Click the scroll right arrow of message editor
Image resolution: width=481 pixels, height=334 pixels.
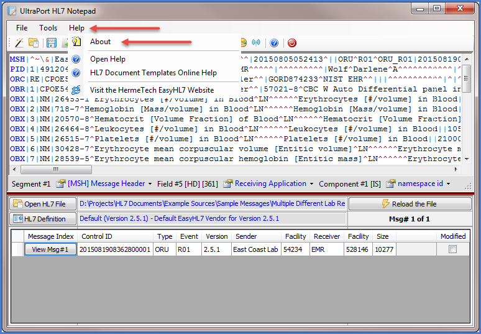[456, 169]
